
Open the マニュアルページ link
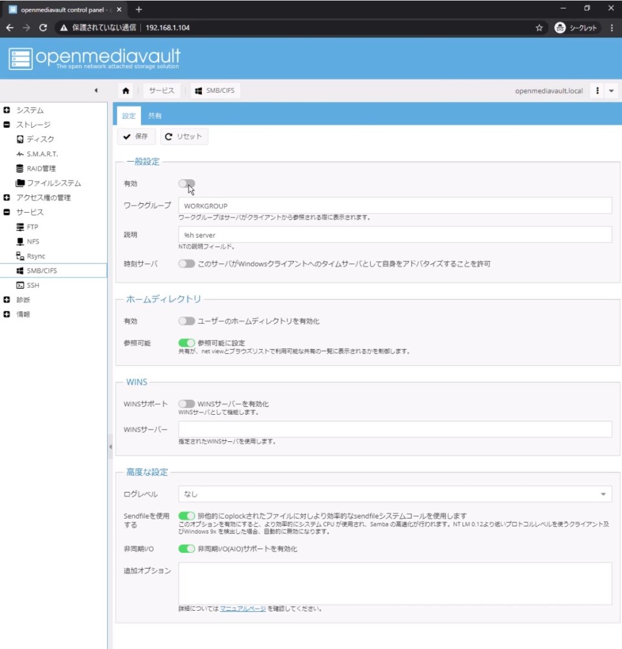[243, 609]
